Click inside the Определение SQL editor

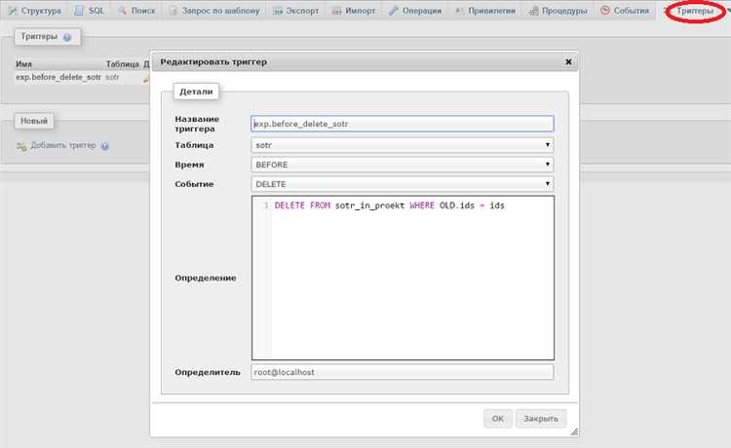tap(409, 282)
